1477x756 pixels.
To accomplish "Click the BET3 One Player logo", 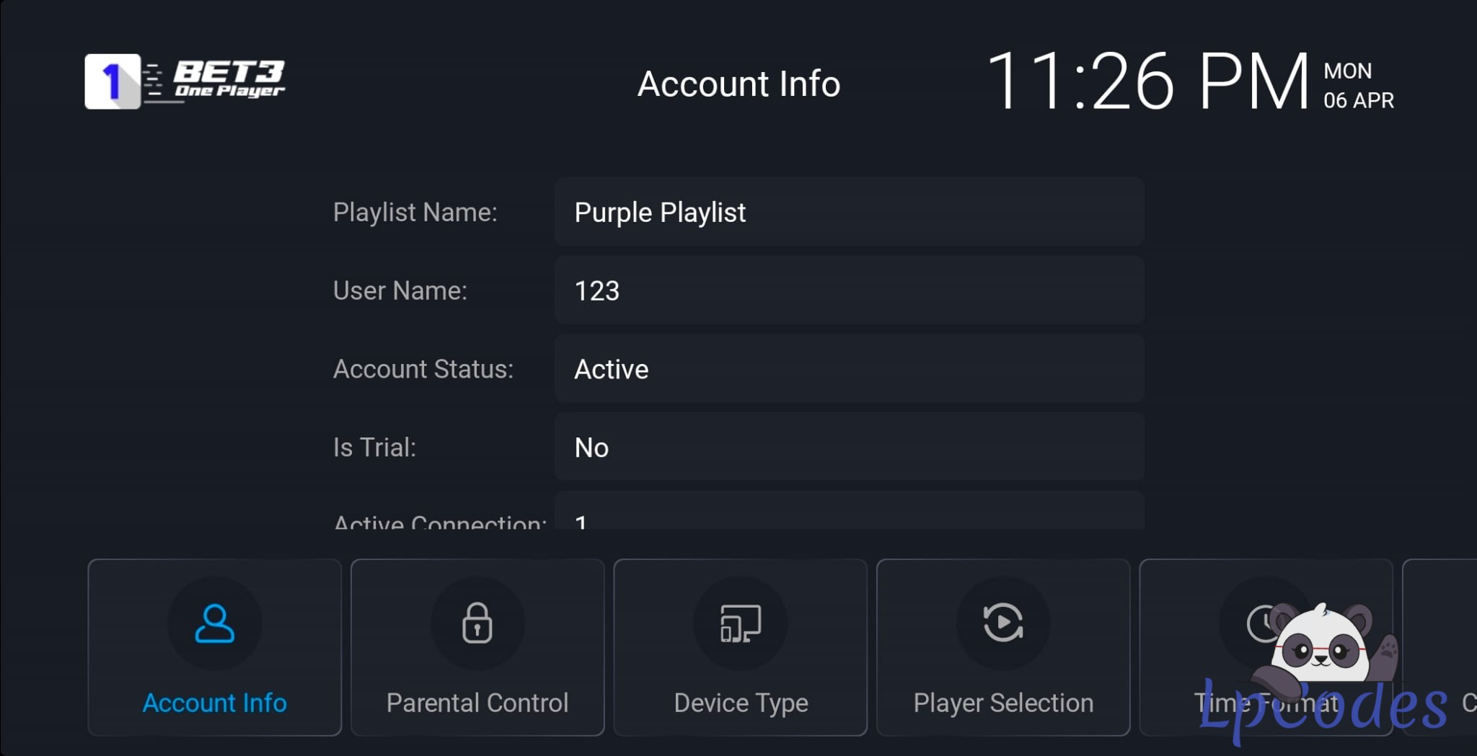I will pyautogui.click(x=185, y=81).
